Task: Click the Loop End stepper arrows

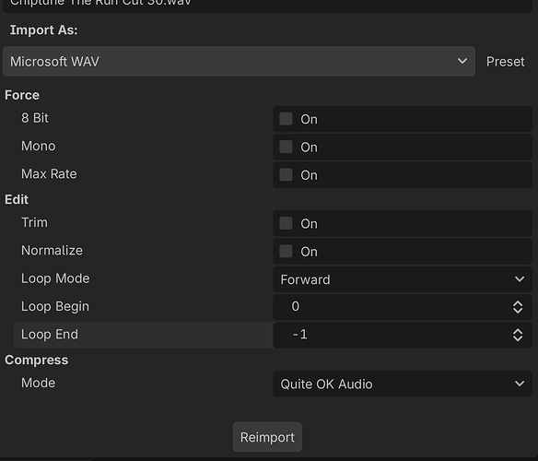Action: pyautogui.click(x=518, y=335)
